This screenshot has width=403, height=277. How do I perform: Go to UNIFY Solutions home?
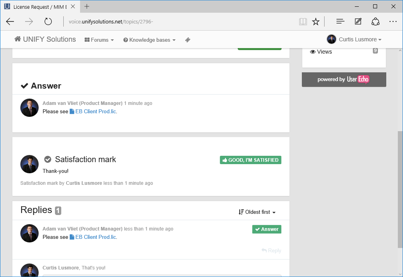[45, 39]
